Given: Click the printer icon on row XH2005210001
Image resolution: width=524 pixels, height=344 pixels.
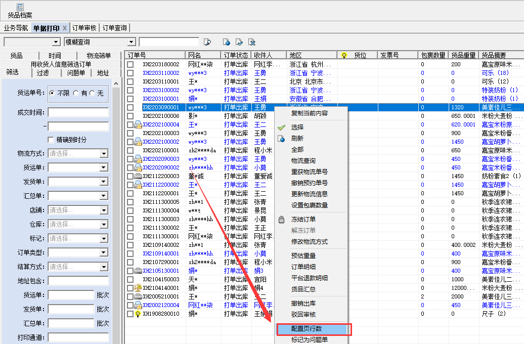Looking at the screenshot, I should [138, 296].
